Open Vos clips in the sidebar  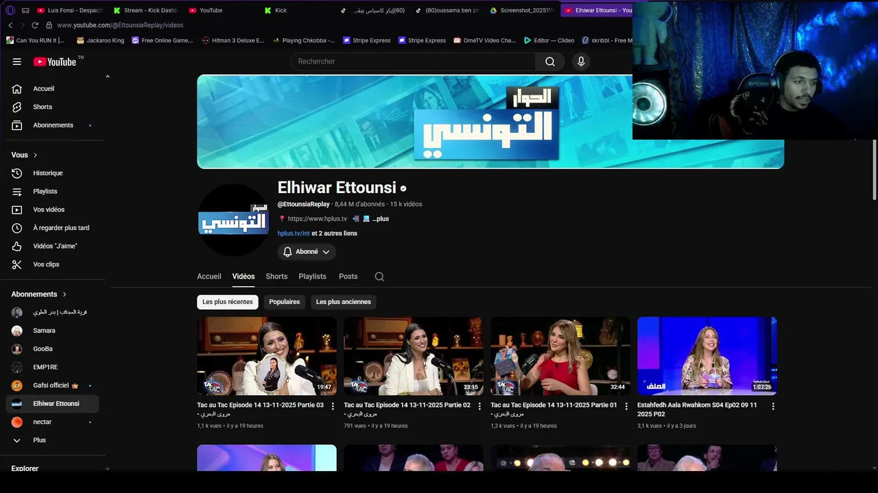(53, 264)
